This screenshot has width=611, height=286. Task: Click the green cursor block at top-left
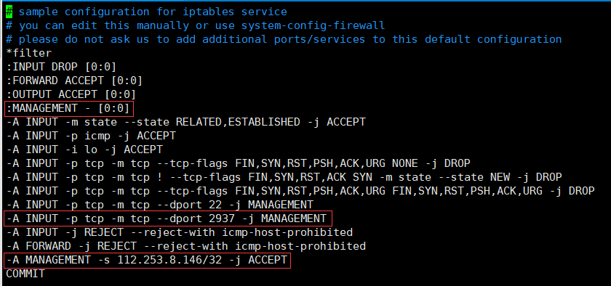click(9, 12)
